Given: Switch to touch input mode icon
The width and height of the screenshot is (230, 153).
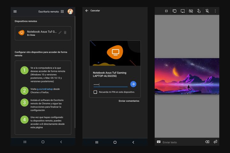Looking at the screenshot, I should 199,11.
